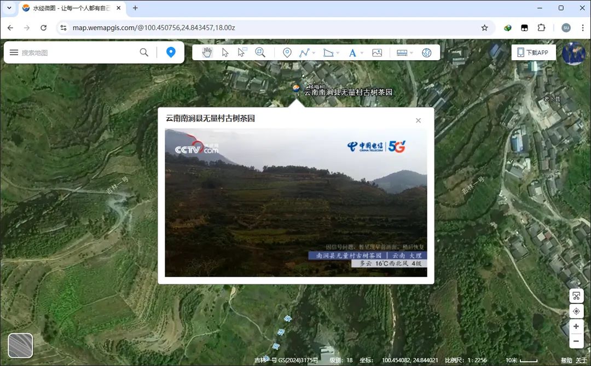
Task: Open a new browser tab
Action: 135,8
